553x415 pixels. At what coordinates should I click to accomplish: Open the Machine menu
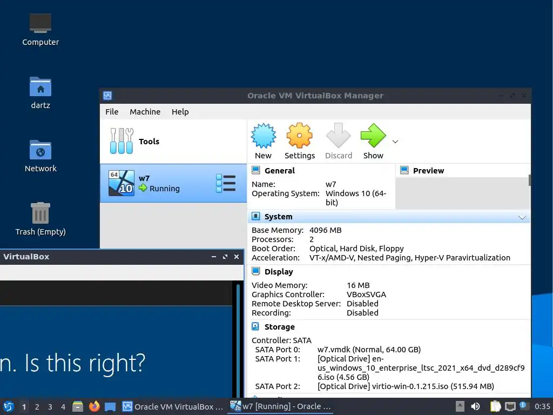pyautogui.click(x=145, y=112)
